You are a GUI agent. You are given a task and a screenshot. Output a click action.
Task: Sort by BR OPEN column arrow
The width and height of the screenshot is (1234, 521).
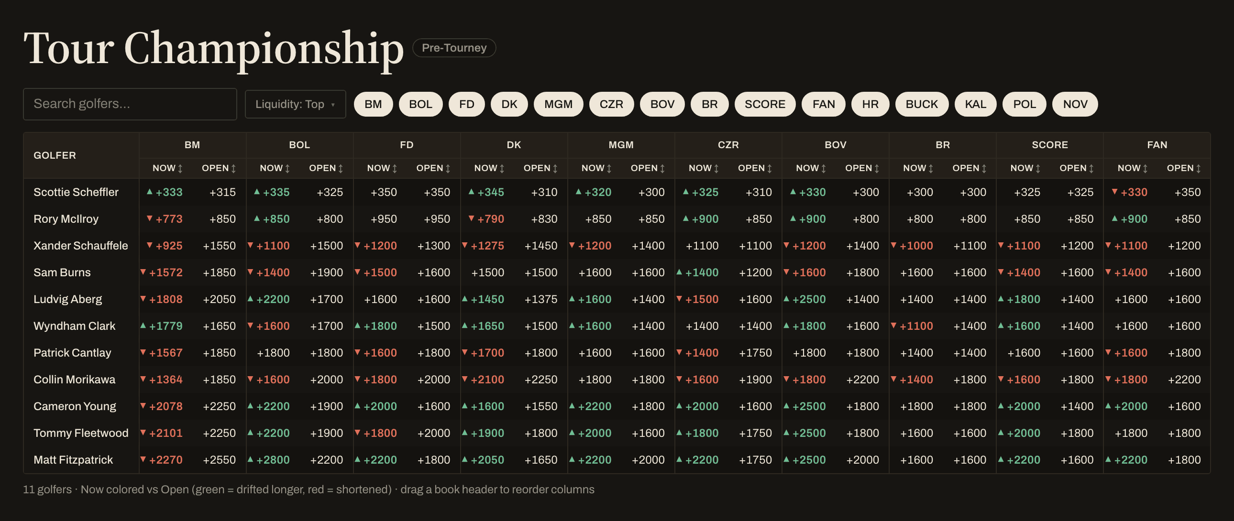tap(984, 169)
